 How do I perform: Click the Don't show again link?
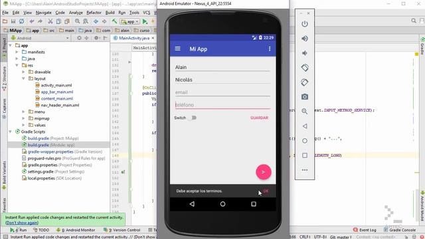pyautogui.click(x=22, y=223)
